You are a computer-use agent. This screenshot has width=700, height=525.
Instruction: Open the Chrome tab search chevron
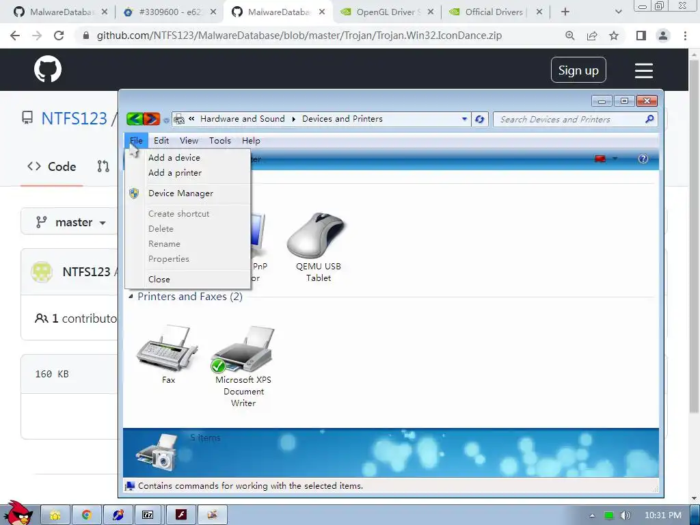(x=618, y=12)
